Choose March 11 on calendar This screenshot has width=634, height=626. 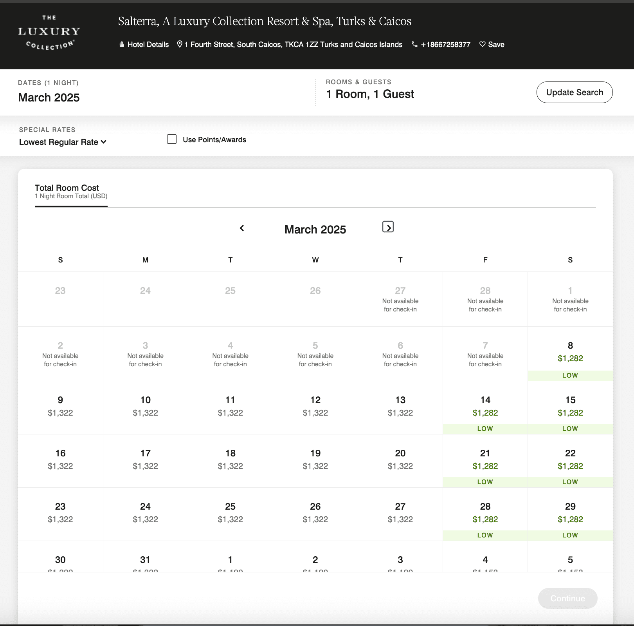pos(231,407)
